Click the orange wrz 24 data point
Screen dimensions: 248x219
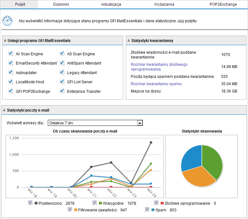(x=151, y=170)
